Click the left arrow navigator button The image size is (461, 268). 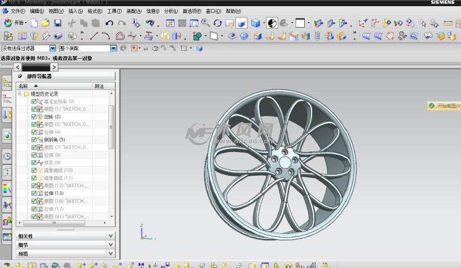coord(17,67)
